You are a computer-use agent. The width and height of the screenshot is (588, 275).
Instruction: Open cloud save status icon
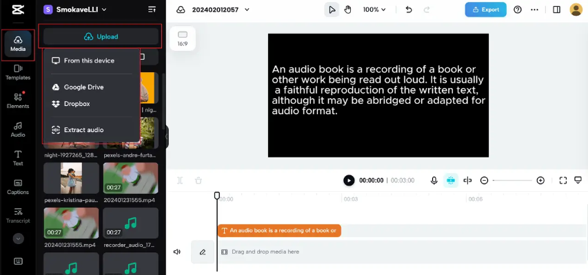point(181,10)
